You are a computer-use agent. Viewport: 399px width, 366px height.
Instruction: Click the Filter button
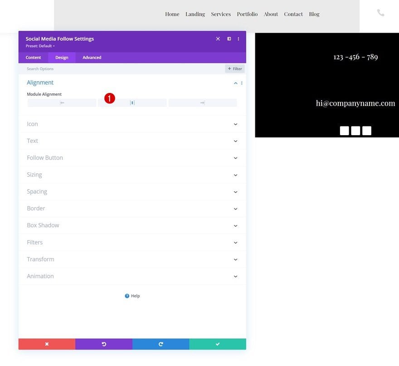[x=234, y=69]
